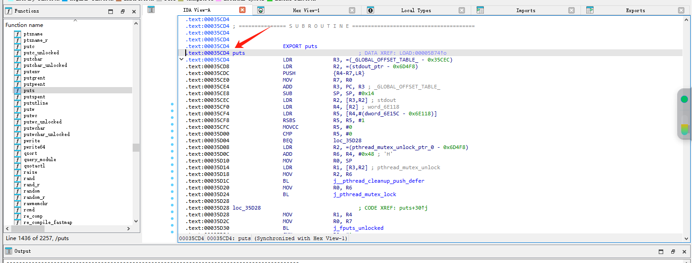
Task: Open the Local Types tab
Action: pyautogui.click(x=416, y=10)
